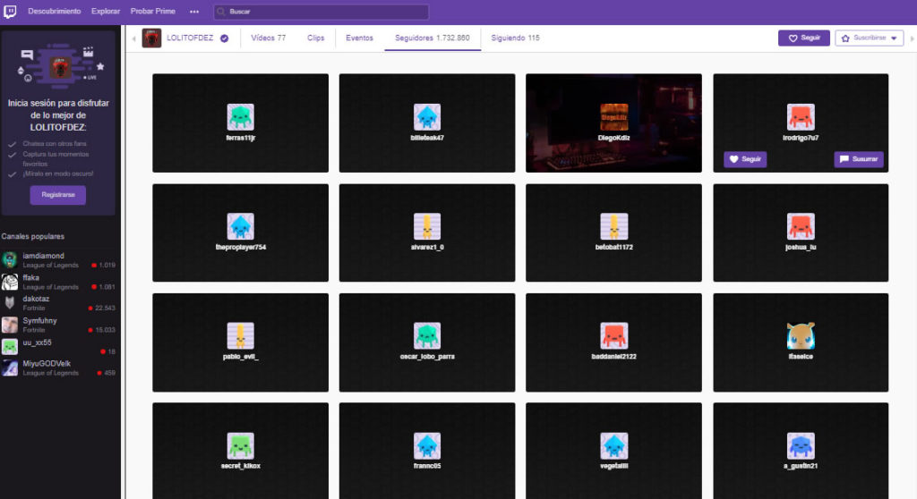Click LOLITOFDEZ channel avatar in header

[x=151, y=38]
